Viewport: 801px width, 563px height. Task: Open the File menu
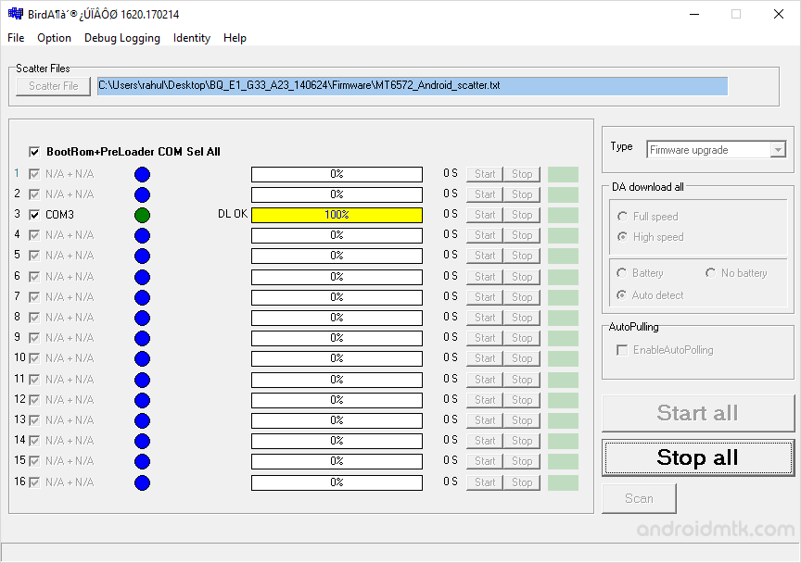tap(15, 38)
